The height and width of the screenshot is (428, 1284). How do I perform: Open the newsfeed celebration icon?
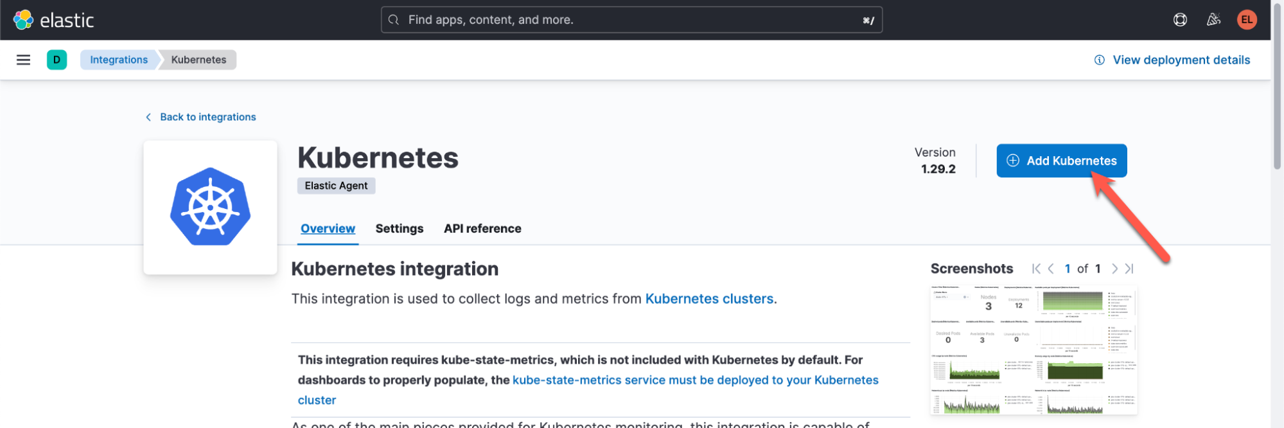tap(1213, 20)
